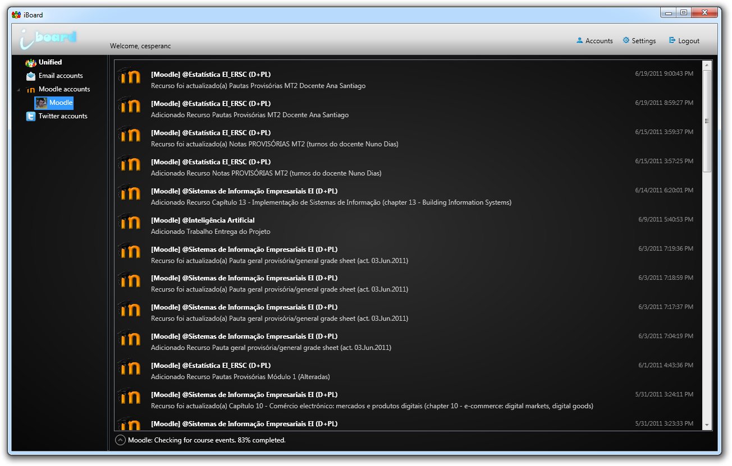Open the Accounts page
The image size is (732, 466).
point(594,41)
